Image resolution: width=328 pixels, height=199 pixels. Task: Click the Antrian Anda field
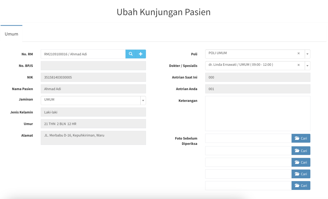tap(257, 89)
